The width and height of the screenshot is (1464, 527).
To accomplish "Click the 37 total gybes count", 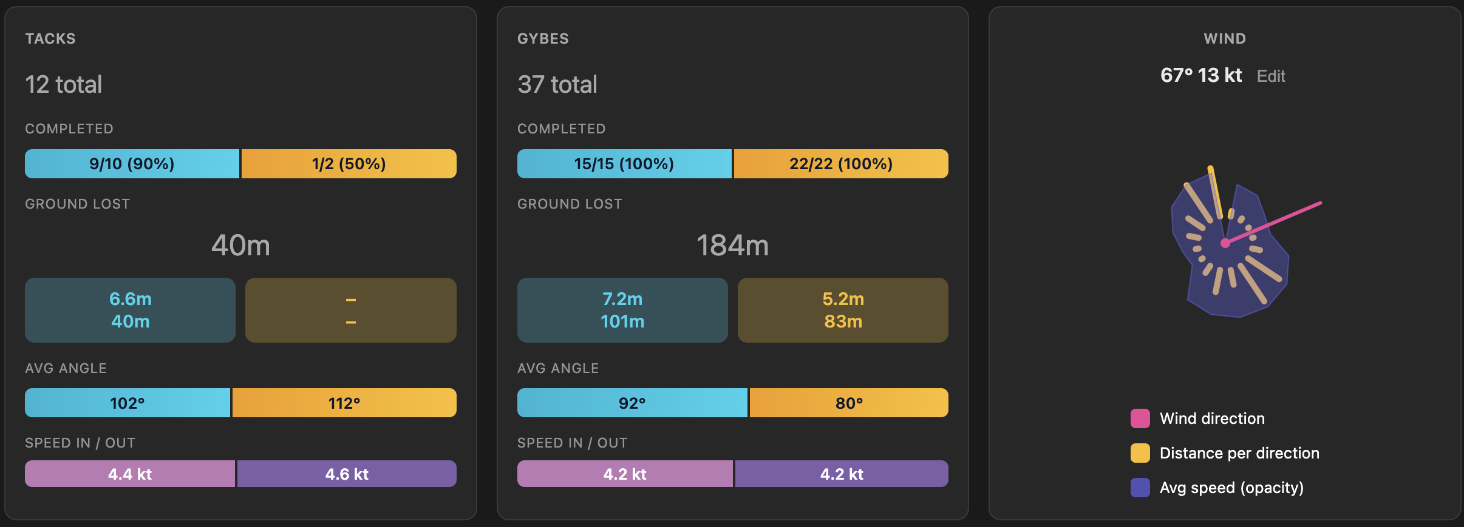I will (x=557, y=84).
